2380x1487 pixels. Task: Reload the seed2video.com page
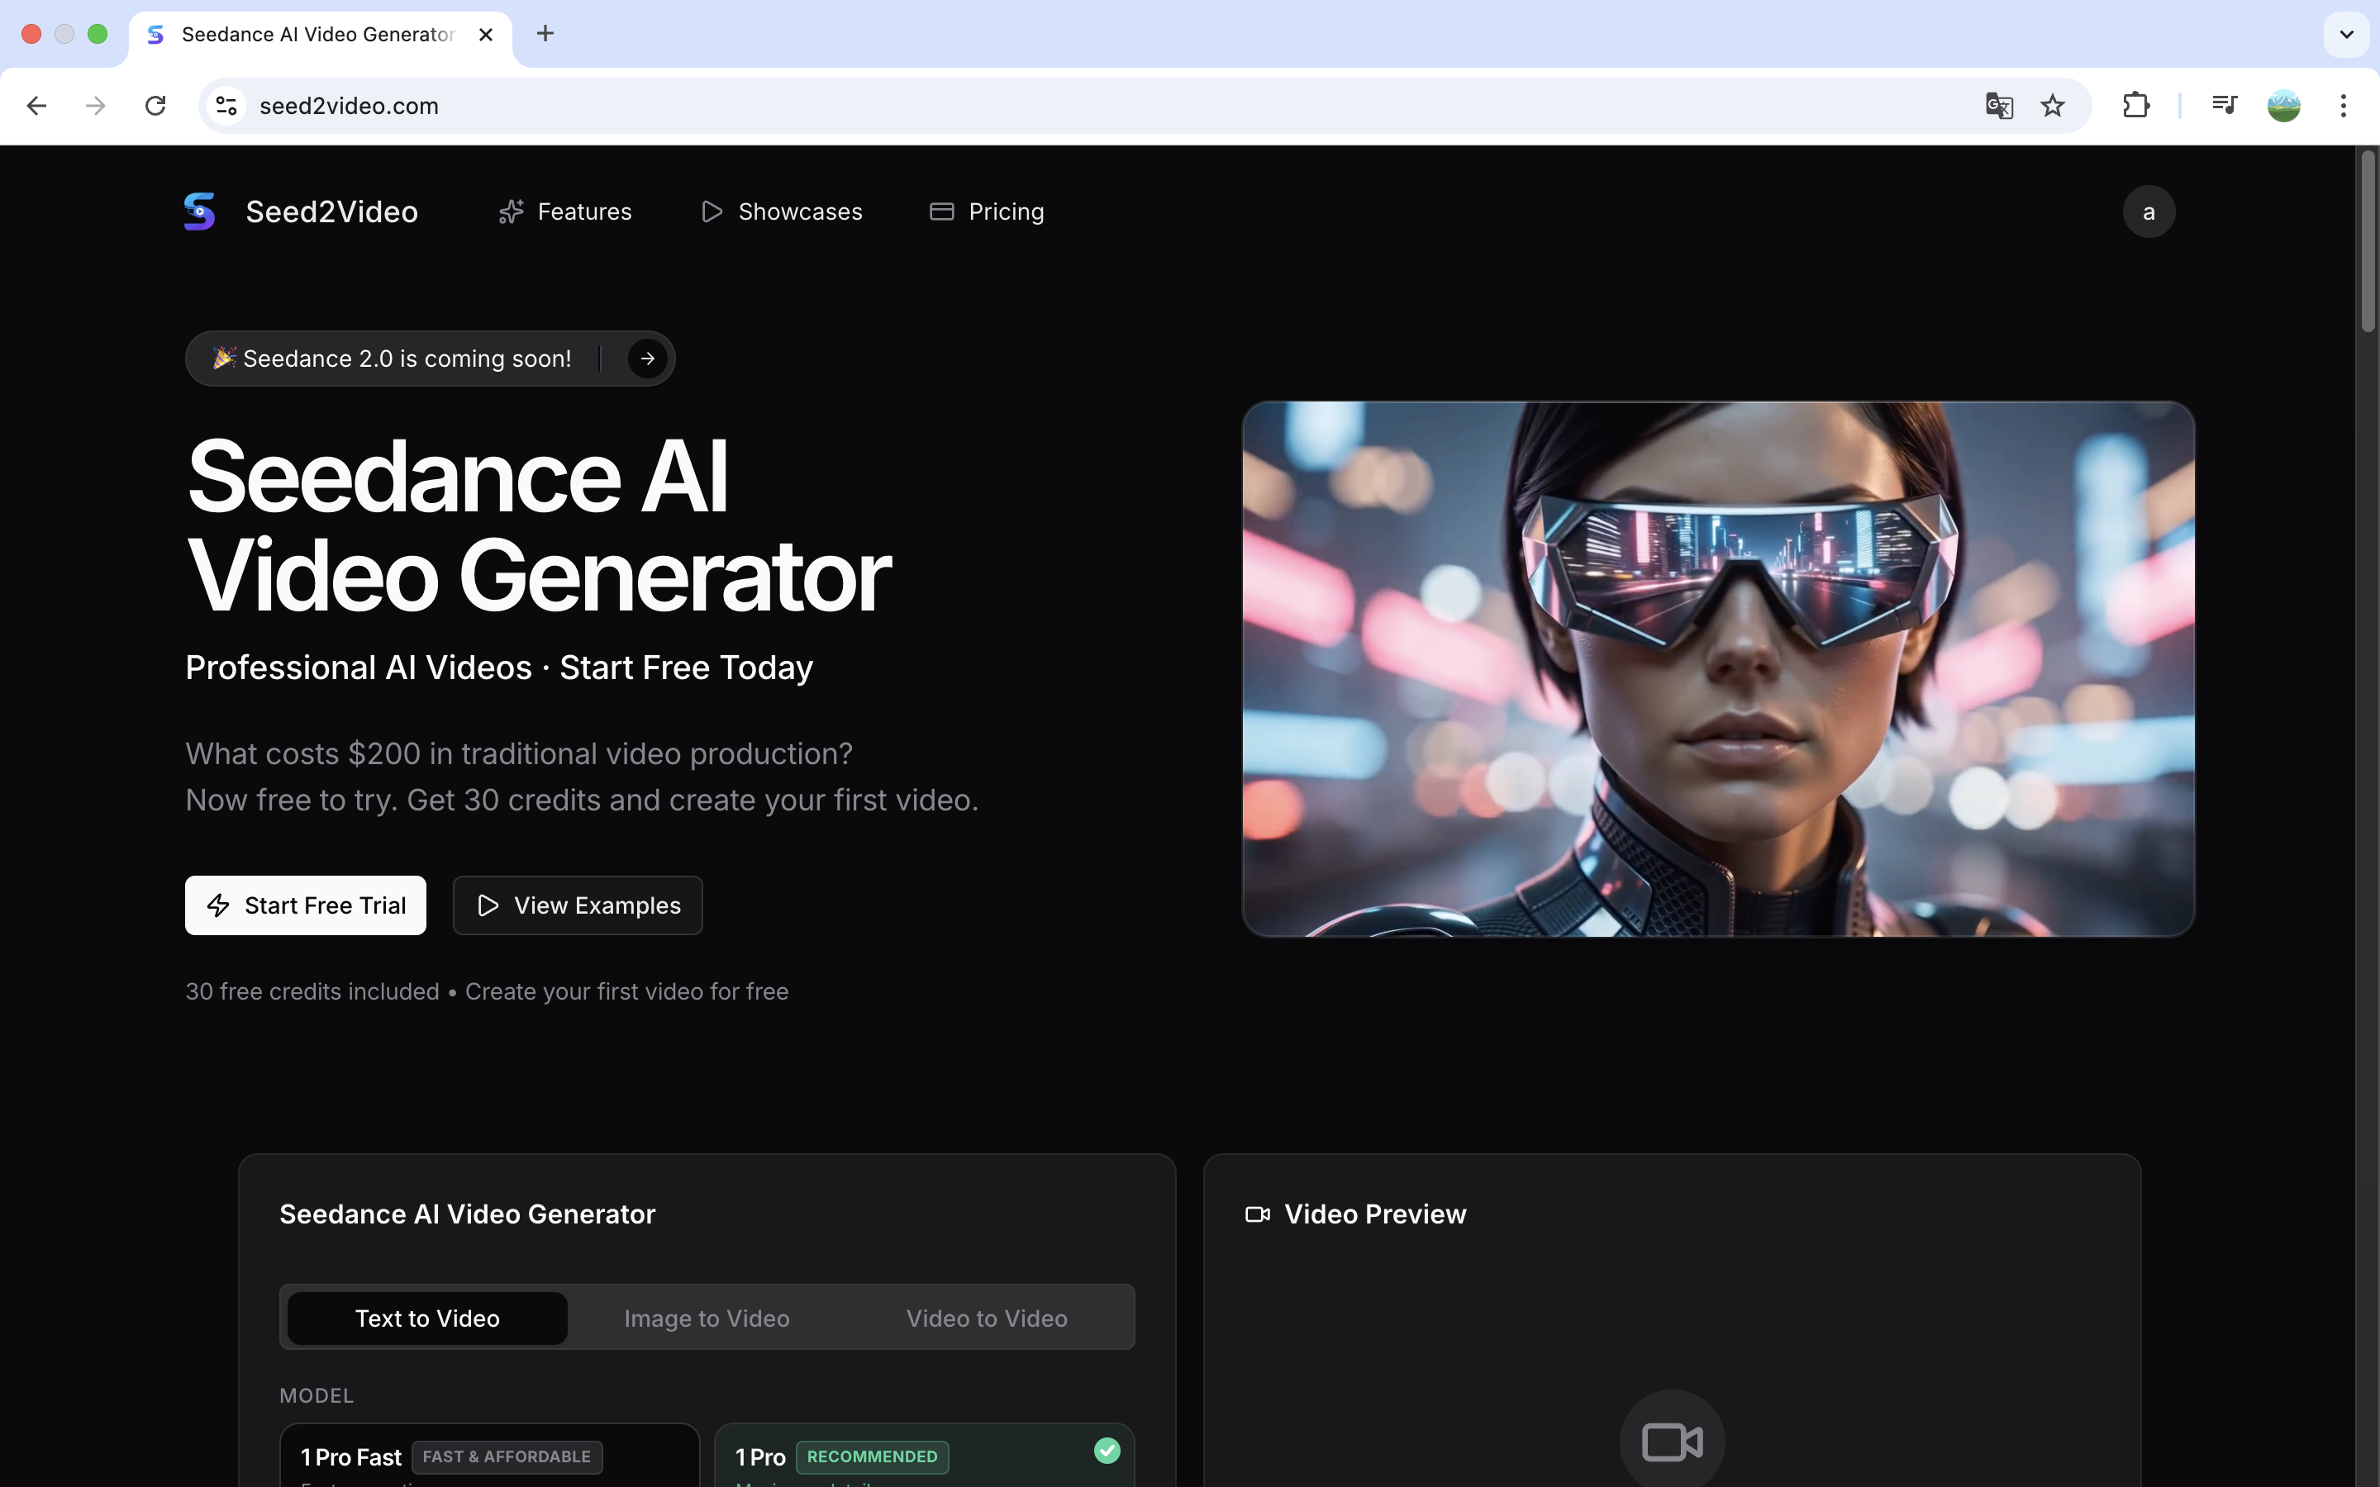[155, 105]
